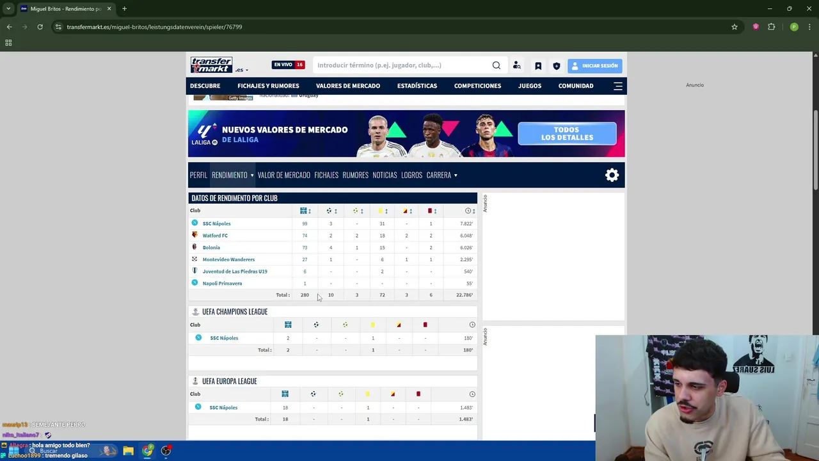819x461 pixels.
Task: Open FICHAJES Y RUMORES navigation menu
Action: [268, 86]
